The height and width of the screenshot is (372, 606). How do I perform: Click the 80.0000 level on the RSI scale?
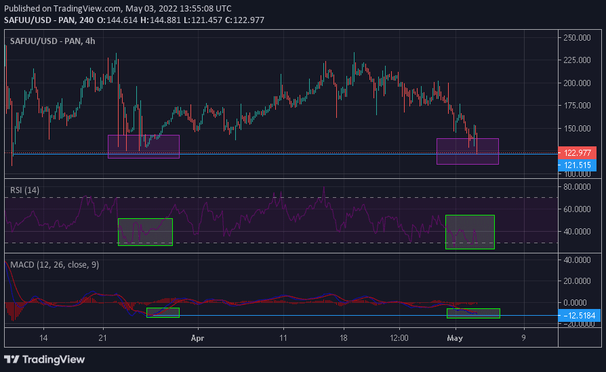(x=578, y=186)
